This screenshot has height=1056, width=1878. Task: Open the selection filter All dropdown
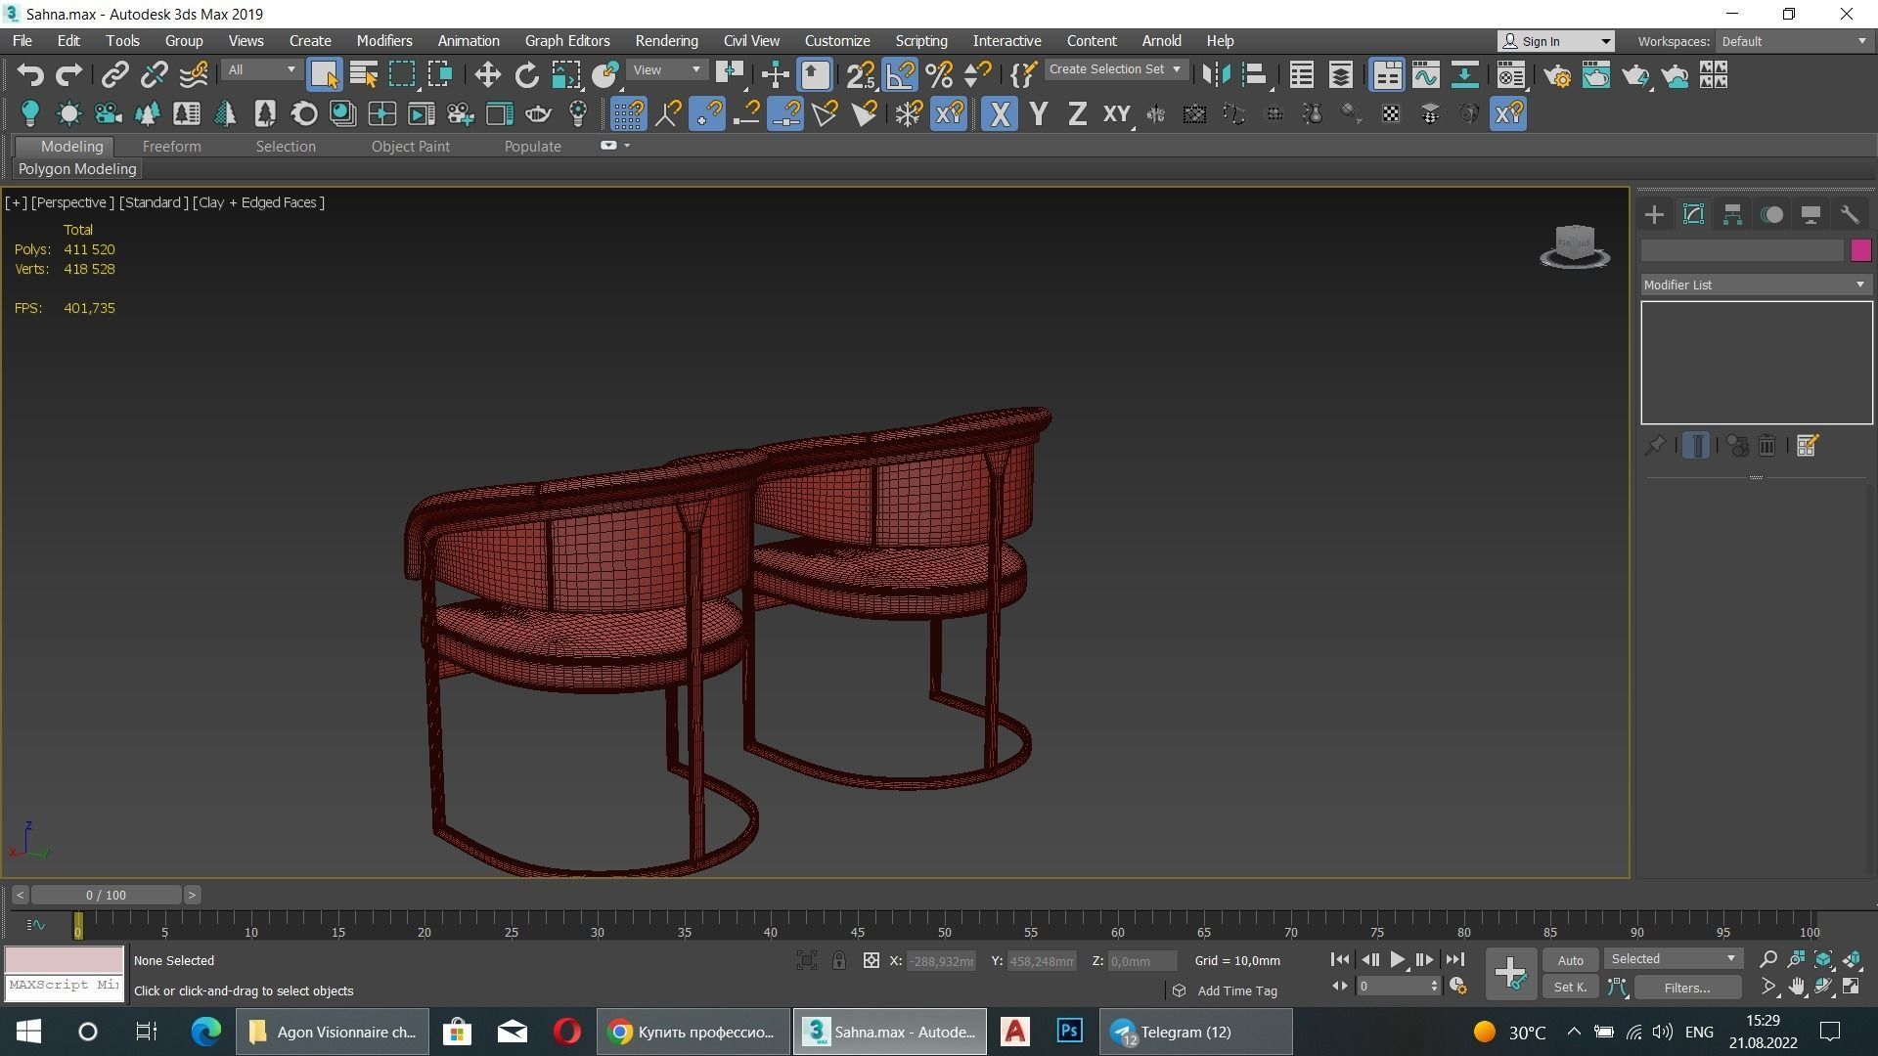tap(261, 70)
